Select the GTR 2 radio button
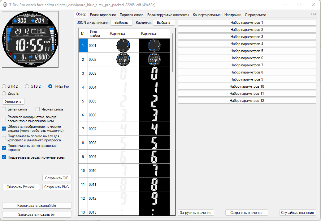Viewport: 321px width, 221px height. (4, 86)
